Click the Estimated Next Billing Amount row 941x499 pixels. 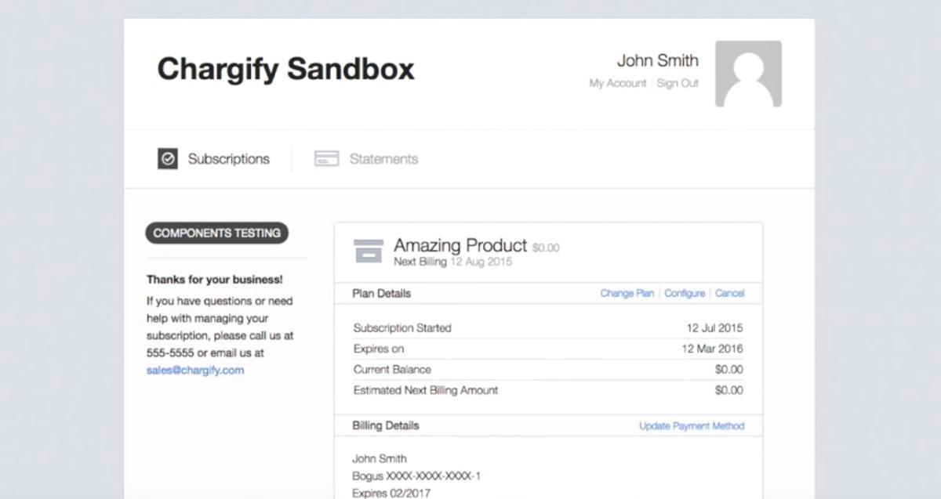[548, 390]
